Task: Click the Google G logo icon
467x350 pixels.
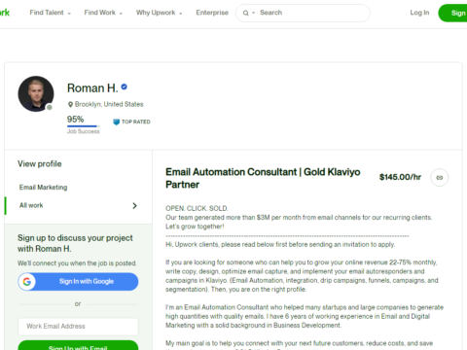Action: 27,282
